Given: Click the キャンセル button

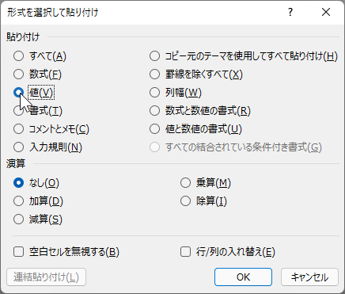Looking at the screenshot, I should click(x=309, y=277).
